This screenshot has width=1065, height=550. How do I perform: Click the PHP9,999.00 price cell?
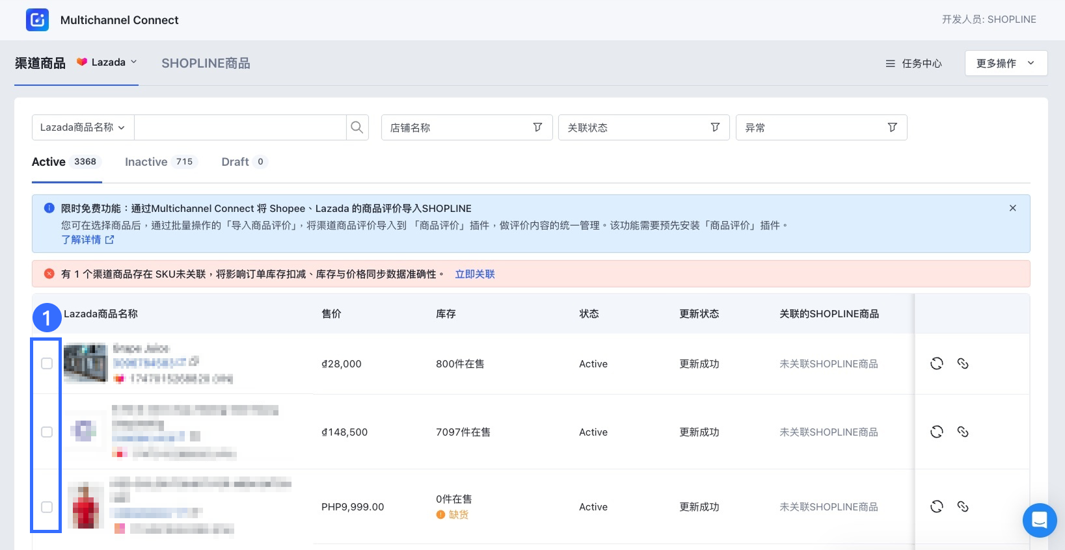click(x=353, y=507)
